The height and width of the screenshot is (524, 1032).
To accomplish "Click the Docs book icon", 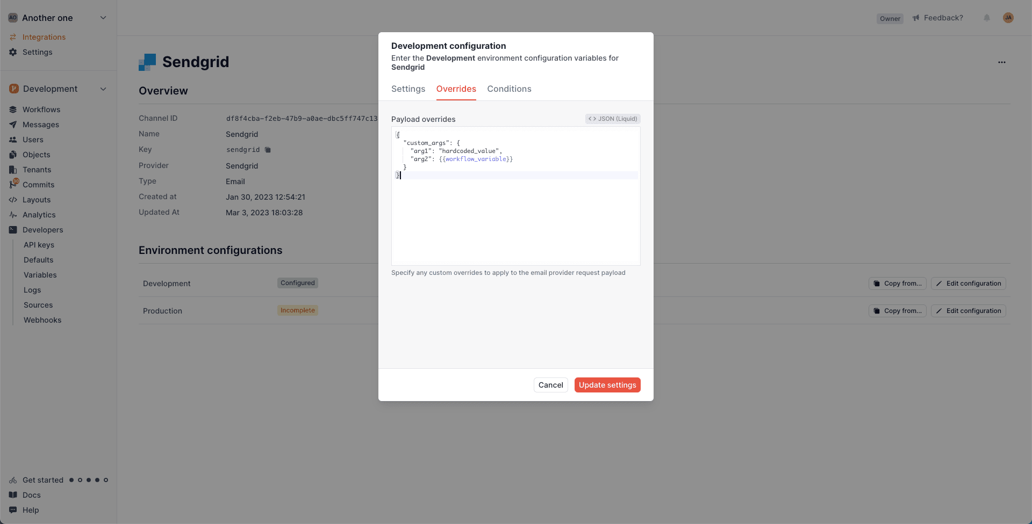I will 13,495.
